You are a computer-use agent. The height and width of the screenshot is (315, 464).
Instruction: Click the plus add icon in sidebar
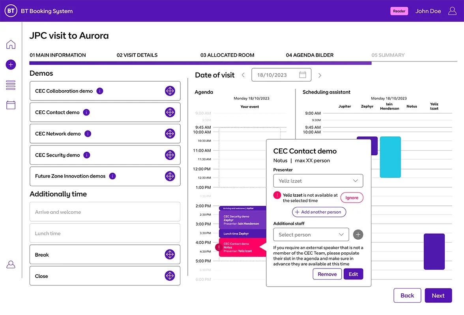tap(11, 65)
